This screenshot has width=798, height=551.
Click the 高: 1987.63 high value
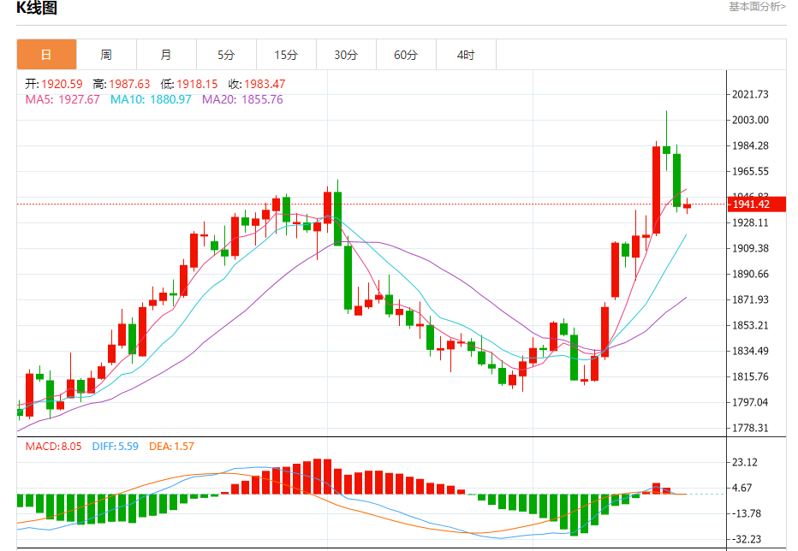(122, 84)
